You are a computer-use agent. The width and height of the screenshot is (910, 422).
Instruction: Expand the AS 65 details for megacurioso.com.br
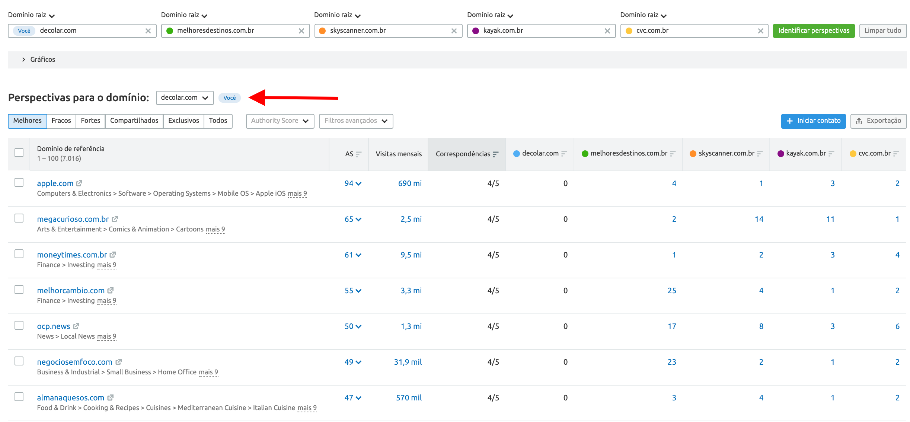pos(353,219)
